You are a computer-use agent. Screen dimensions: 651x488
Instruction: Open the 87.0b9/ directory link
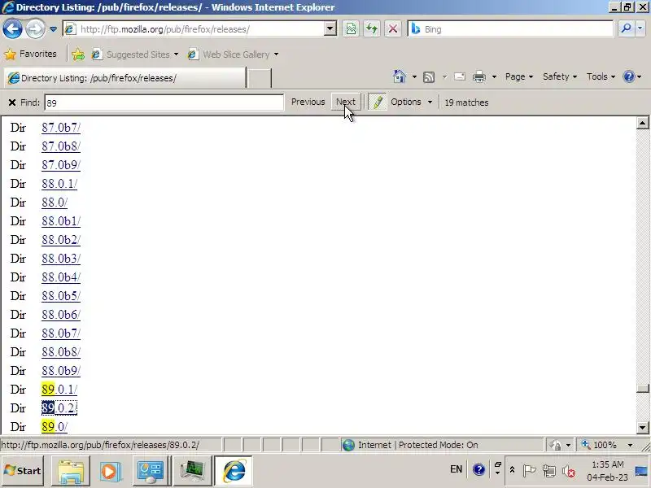click(x=61, y=165)
